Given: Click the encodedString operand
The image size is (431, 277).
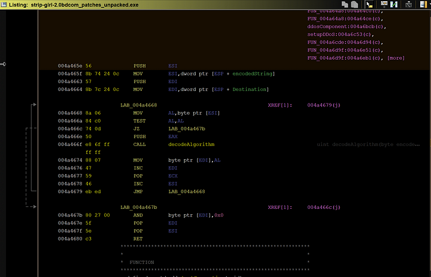Looking at the screenshot, I should (253, 74).
